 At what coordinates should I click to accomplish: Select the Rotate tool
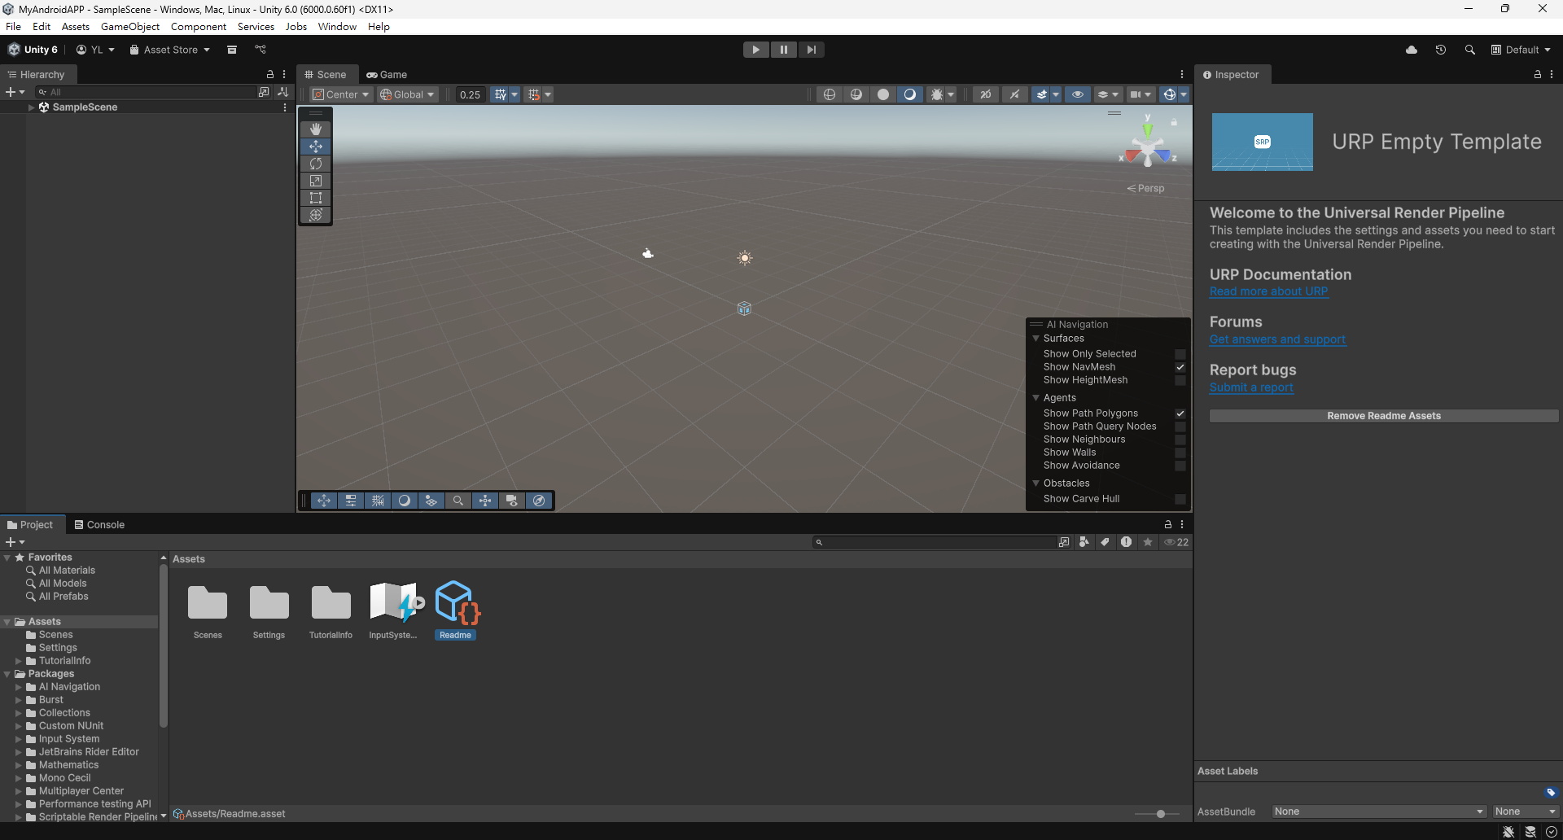[x=315, y=163]
